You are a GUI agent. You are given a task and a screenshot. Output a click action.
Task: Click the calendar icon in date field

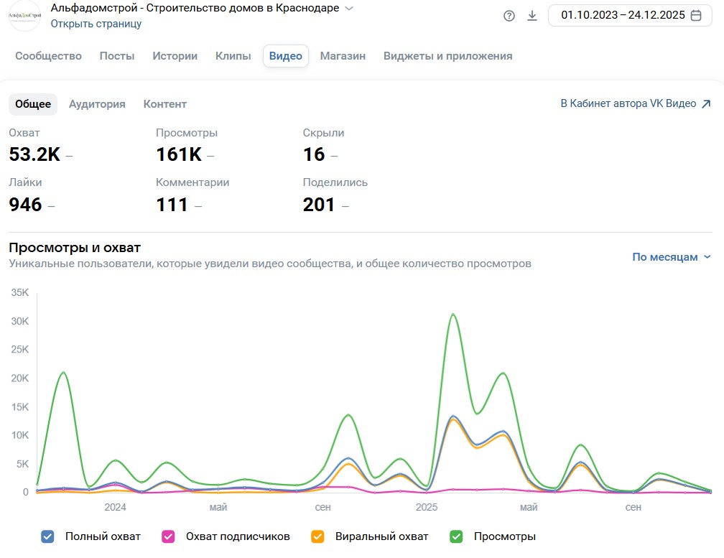tap(696, 16)
